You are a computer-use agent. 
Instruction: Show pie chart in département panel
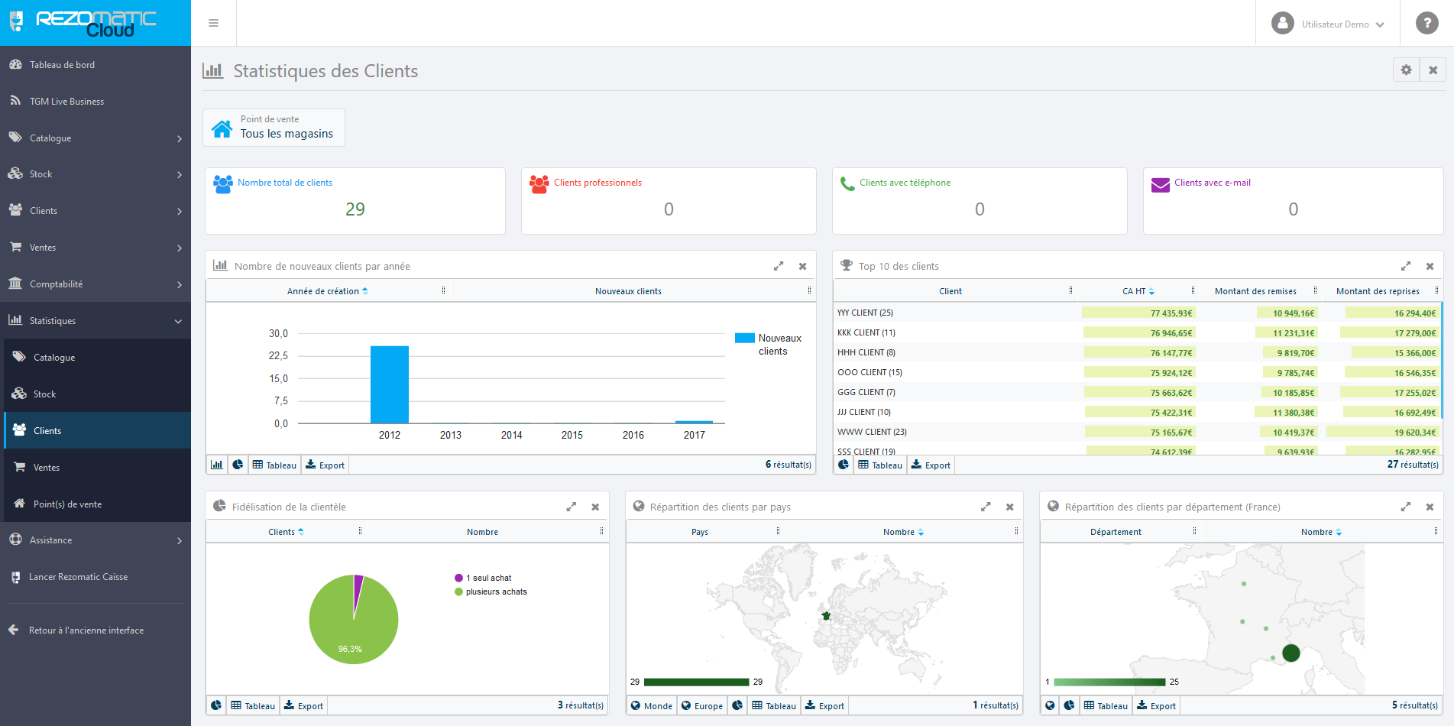[x=1070, y=705]
